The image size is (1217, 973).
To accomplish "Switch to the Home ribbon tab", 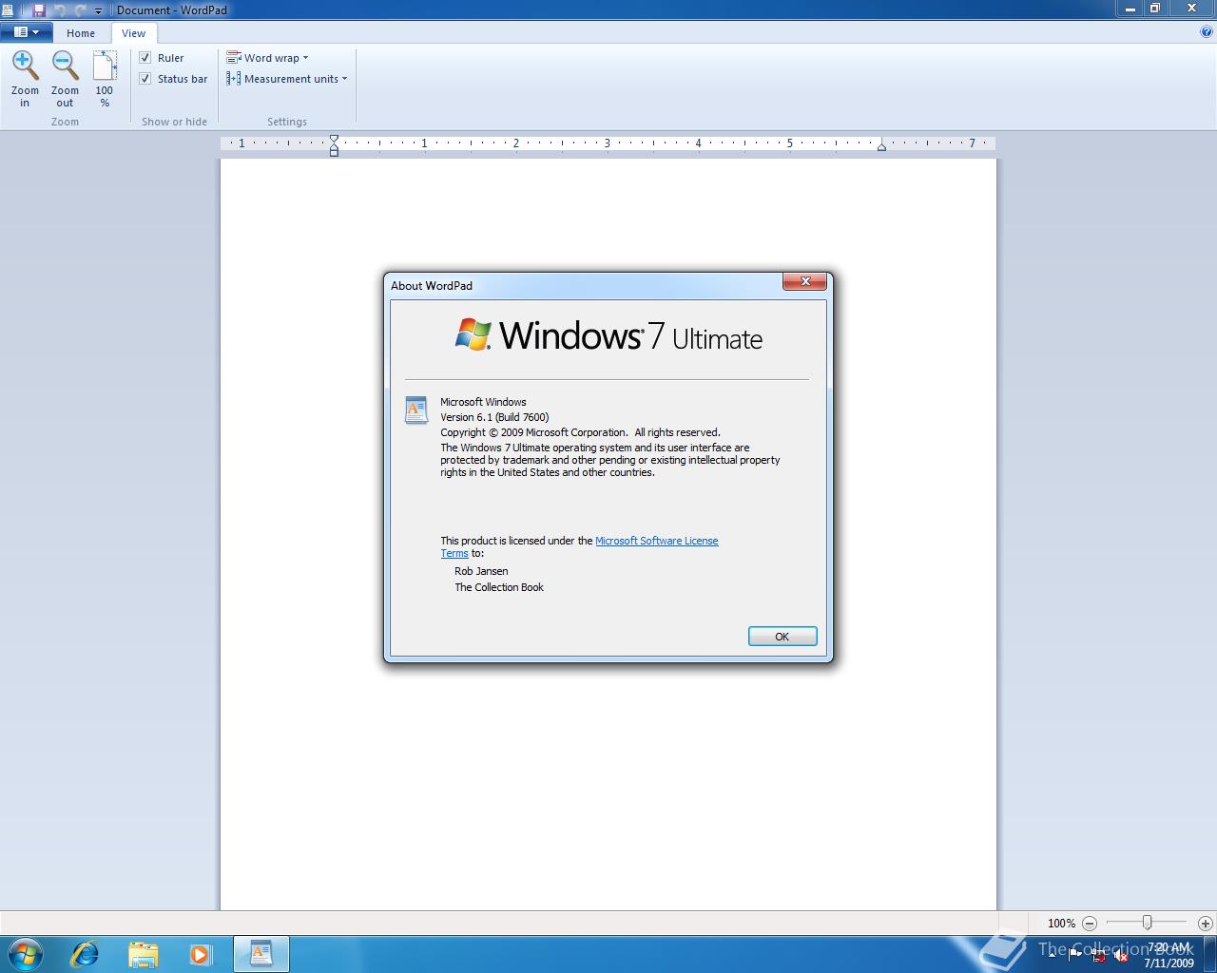I will 81,32.
